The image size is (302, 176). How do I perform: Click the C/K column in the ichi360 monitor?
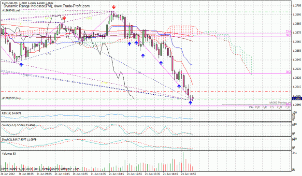click(280, 107)
